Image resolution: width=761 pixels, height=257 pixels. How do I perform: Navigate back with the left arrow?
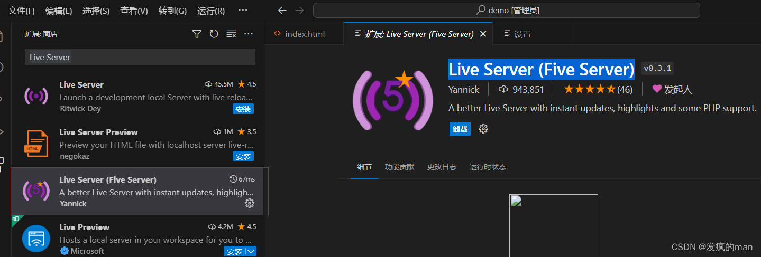point(282,11)
